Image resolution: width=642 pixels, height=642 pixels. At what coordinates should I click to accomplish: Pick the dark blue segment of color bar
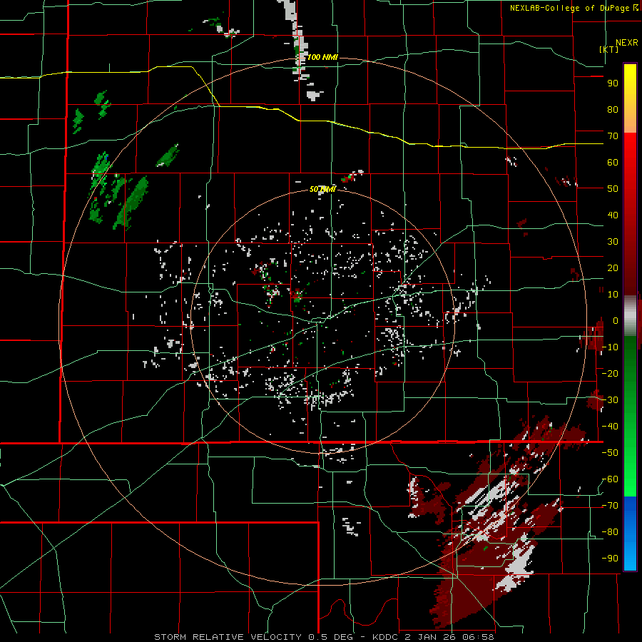point(630,505)
